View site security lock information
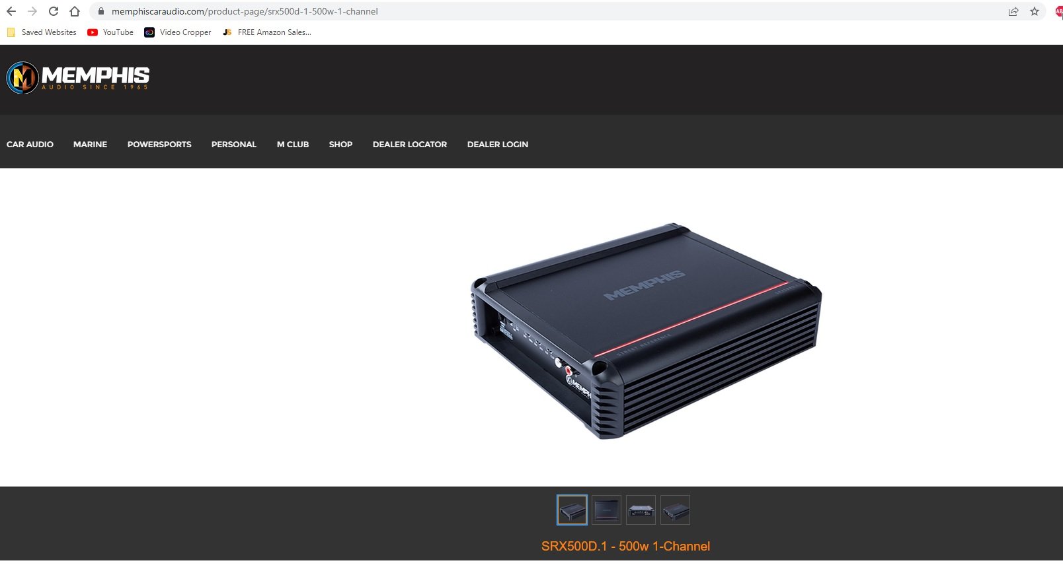The width and height of the screenshot is (1063, 573). pyautogui.click(x=101, y=11)
